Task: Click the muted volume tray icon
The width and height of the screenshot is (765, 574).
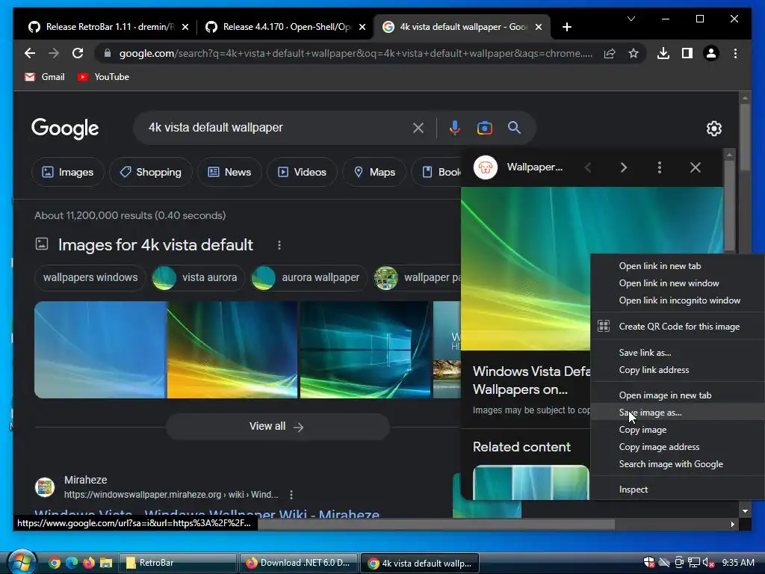Action: coord(708,563)
